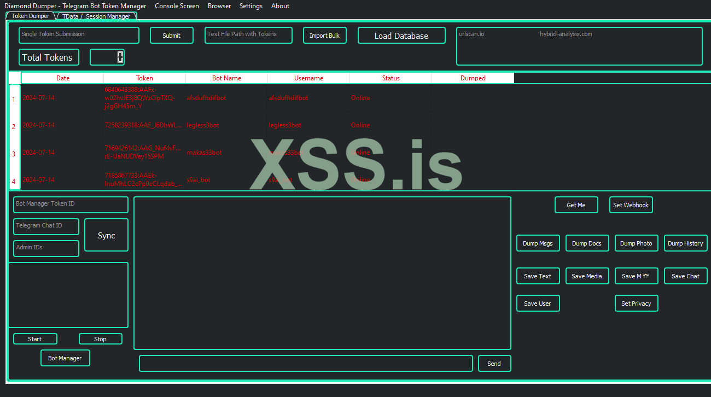Viewport: 711px width, 397px height.
Task: Focus the Single Token Submission field
Action: pos(79,35)
